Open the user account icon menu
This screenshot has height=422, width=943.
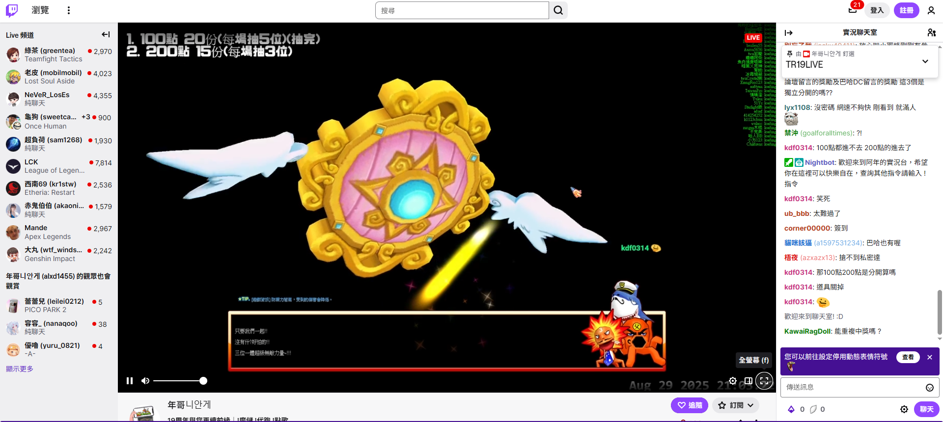pyautogui.click(x=931, y=10)
